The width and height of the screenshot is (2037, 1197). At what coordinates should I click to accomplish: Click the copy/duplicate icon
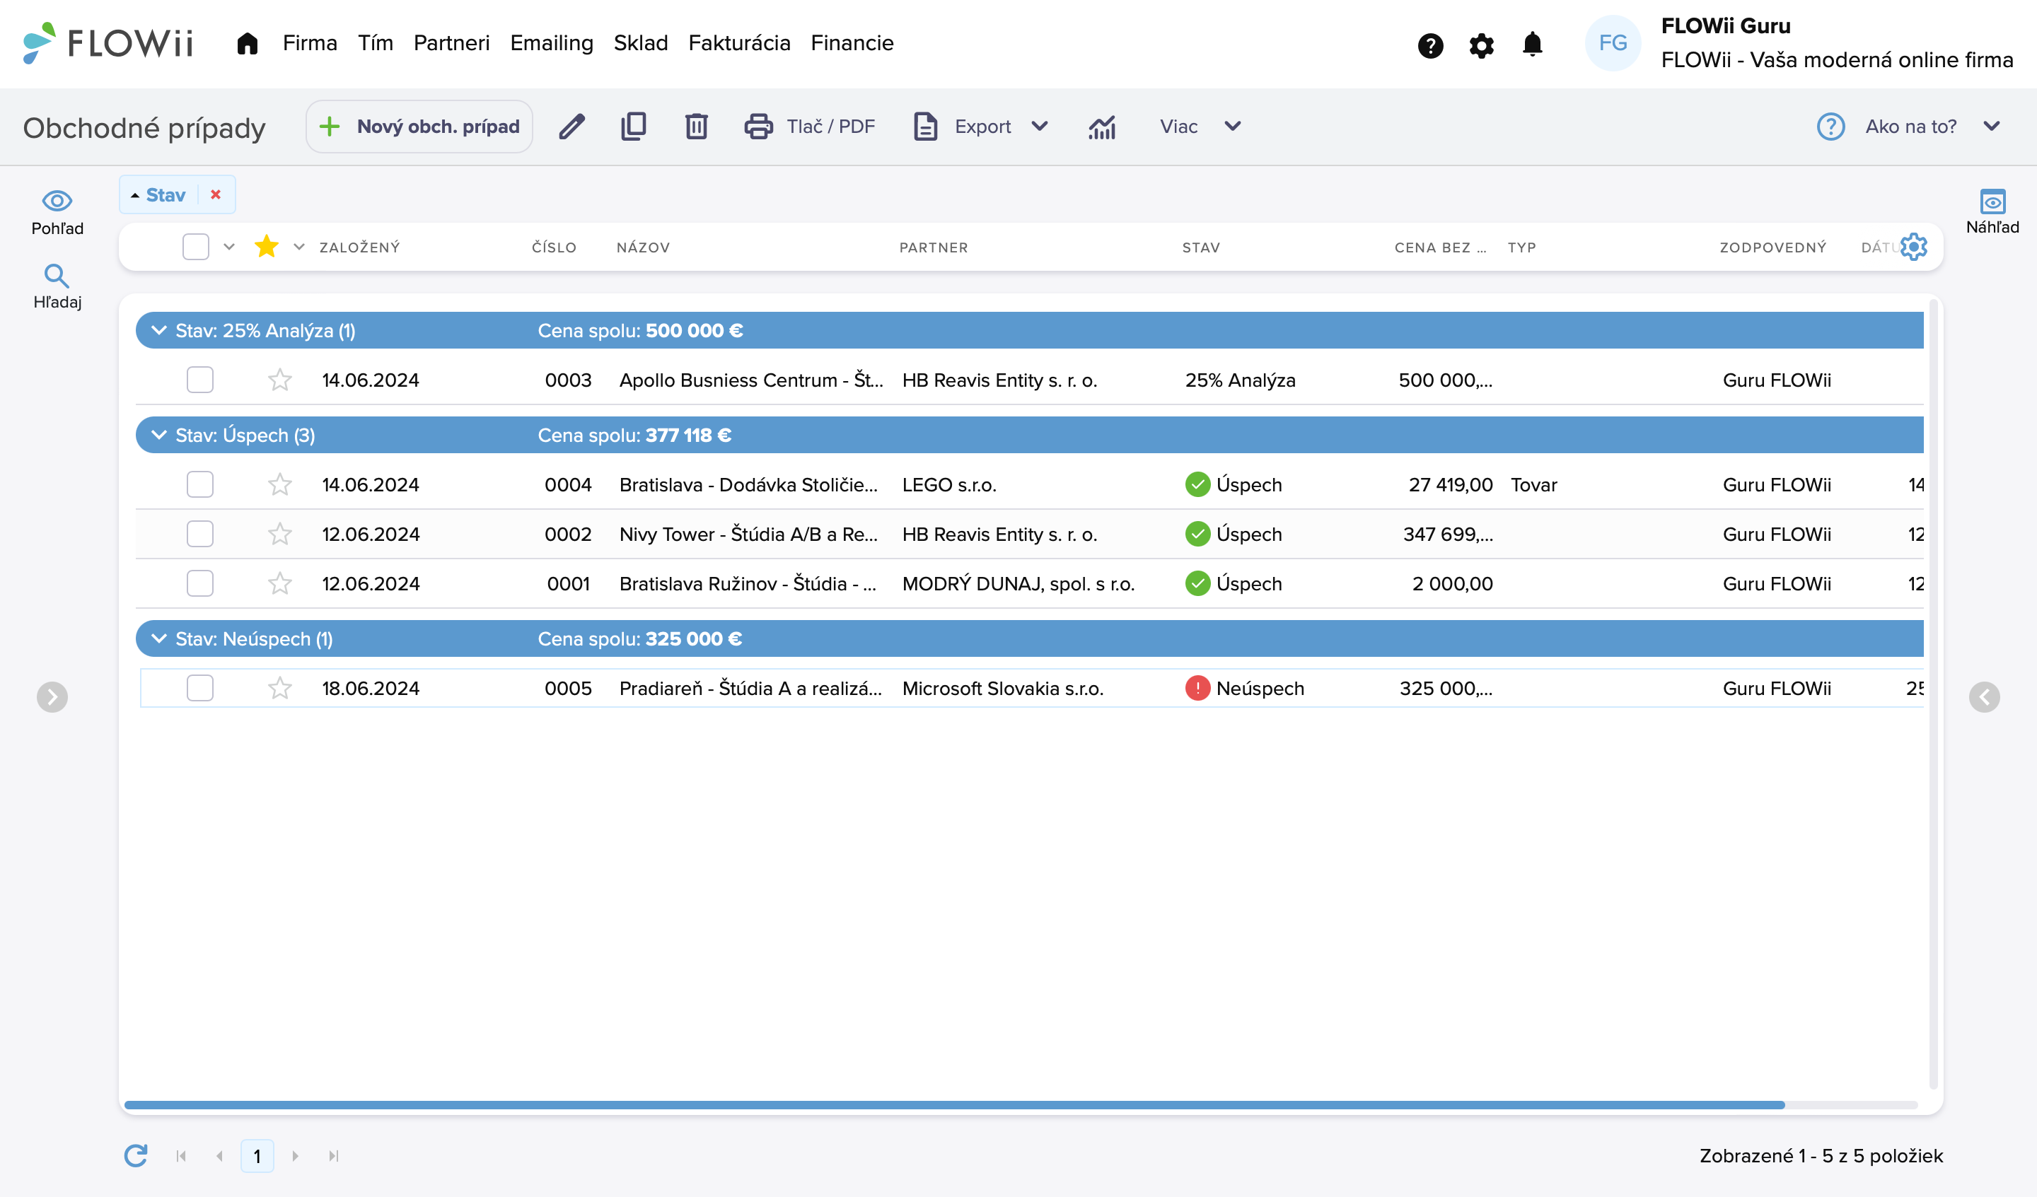coord(634,126)
